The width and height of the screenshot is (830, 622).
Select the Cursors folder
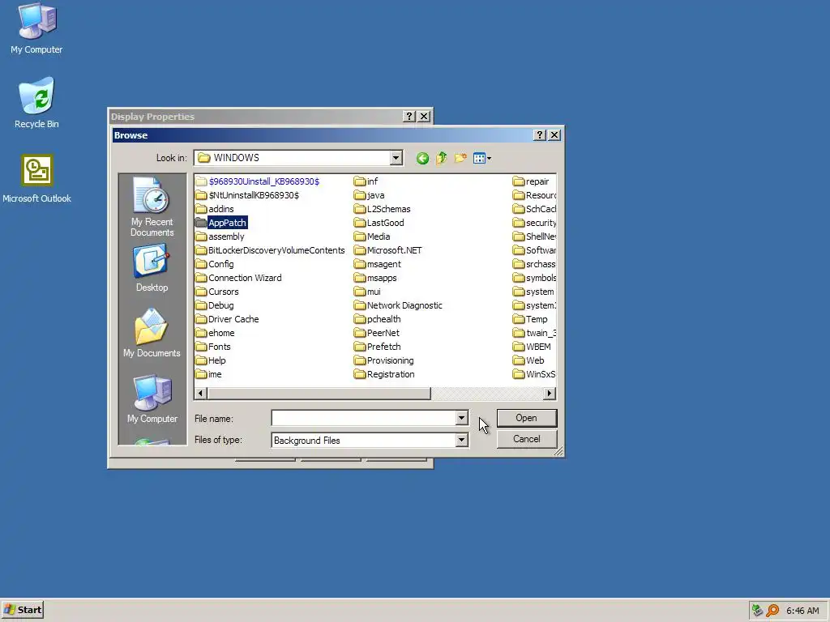click(x=217, y=292)
